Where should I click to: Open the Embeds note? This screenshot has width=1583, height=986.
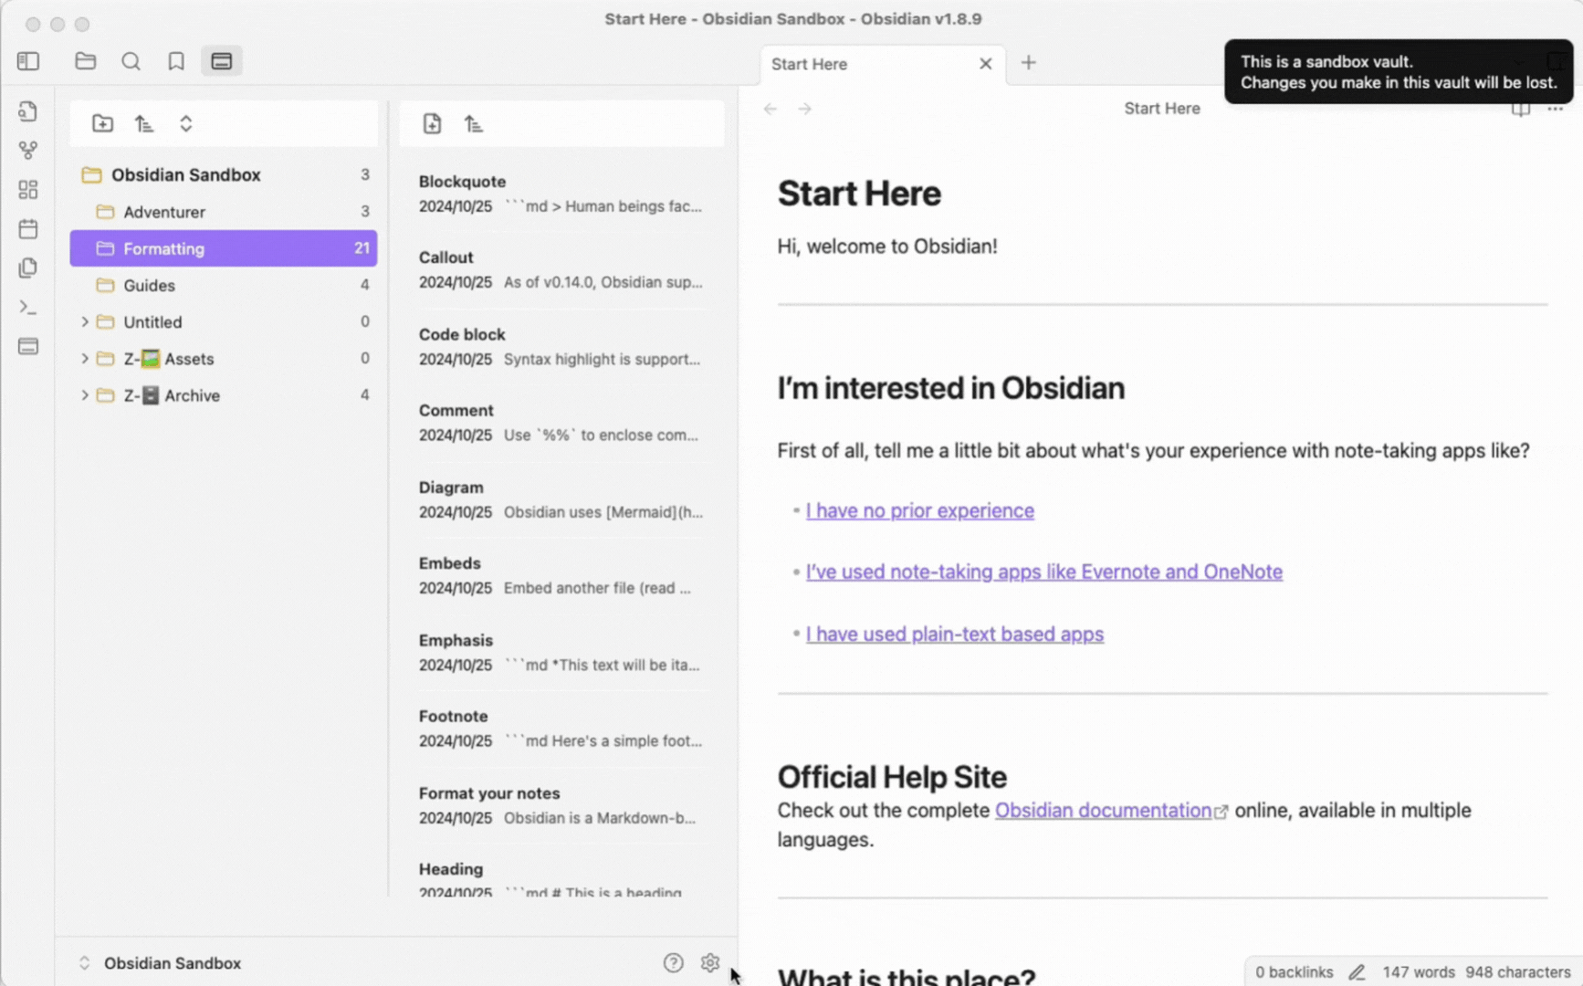tap(561, 575)
